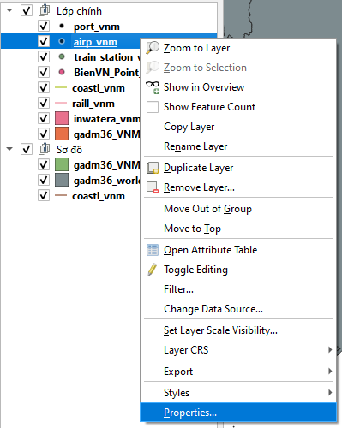The image size is (342, 428).
Task: Uncheck the Sơ đồ group visibility
Action: (27, 149)
